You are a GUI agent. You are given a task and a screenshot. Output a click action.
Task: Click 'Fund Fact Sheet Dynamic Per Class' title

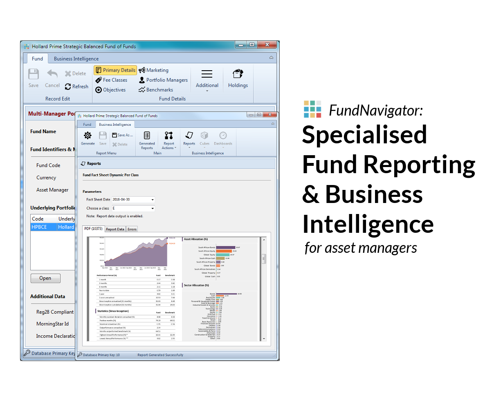point(111,175)
